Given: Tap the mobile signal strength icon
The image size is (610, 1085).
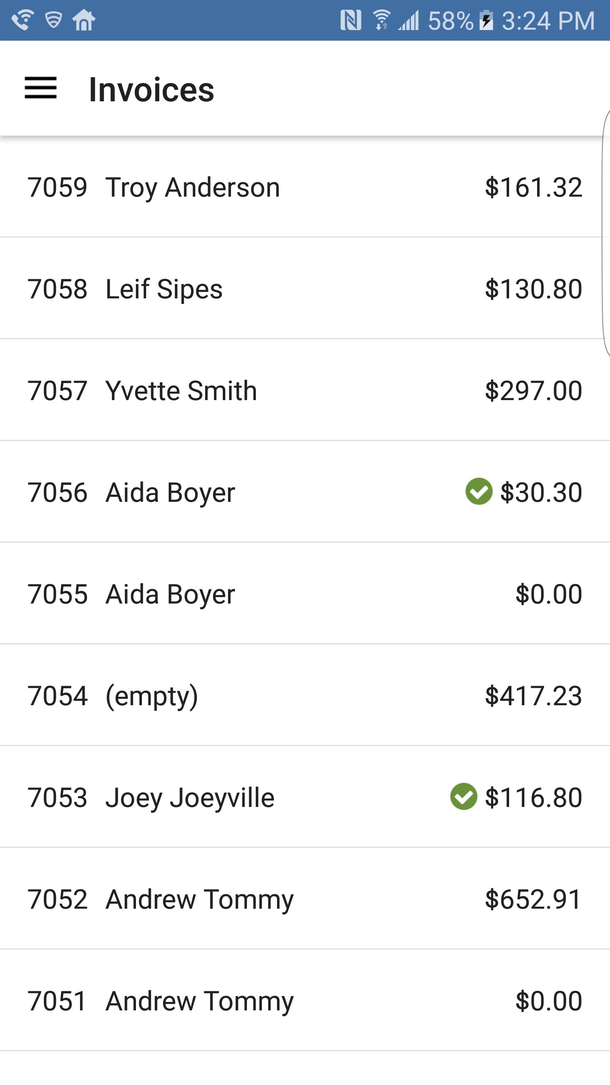Looking at the screenshot, I should click(x=408, y=20).
